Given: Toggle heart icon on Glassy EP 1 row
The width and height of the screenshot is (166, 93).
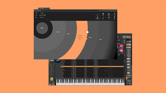Looking at the screenshot, I should point(72,63).
